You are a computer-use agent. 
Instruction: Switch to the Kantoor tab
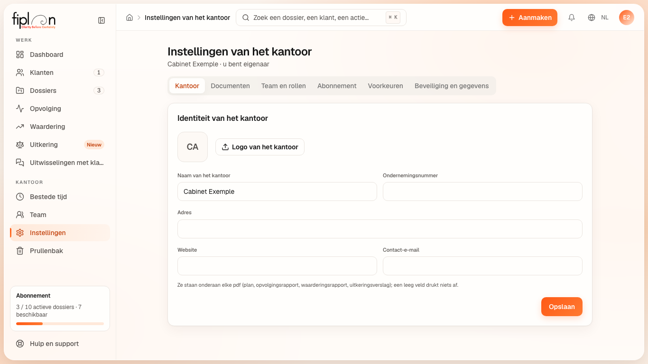tap(187, 86)
